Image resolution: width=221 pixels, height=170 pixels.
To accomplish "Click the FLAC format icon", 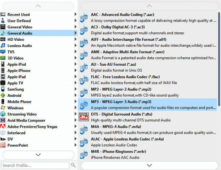I will pos(84,79).
